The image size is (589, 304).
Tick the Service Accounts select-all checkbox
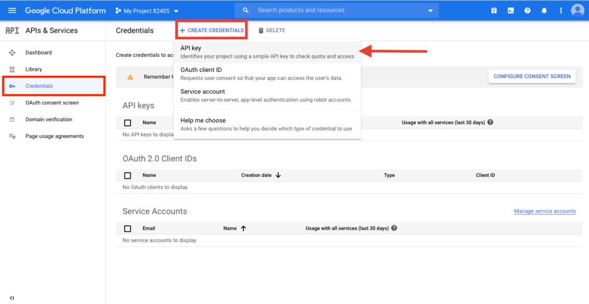point(128,229)
